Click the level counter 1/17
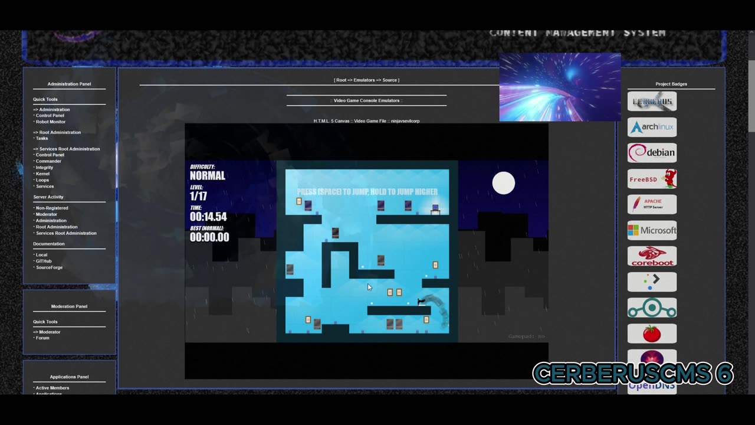The image size is (755, 425). 198,196
